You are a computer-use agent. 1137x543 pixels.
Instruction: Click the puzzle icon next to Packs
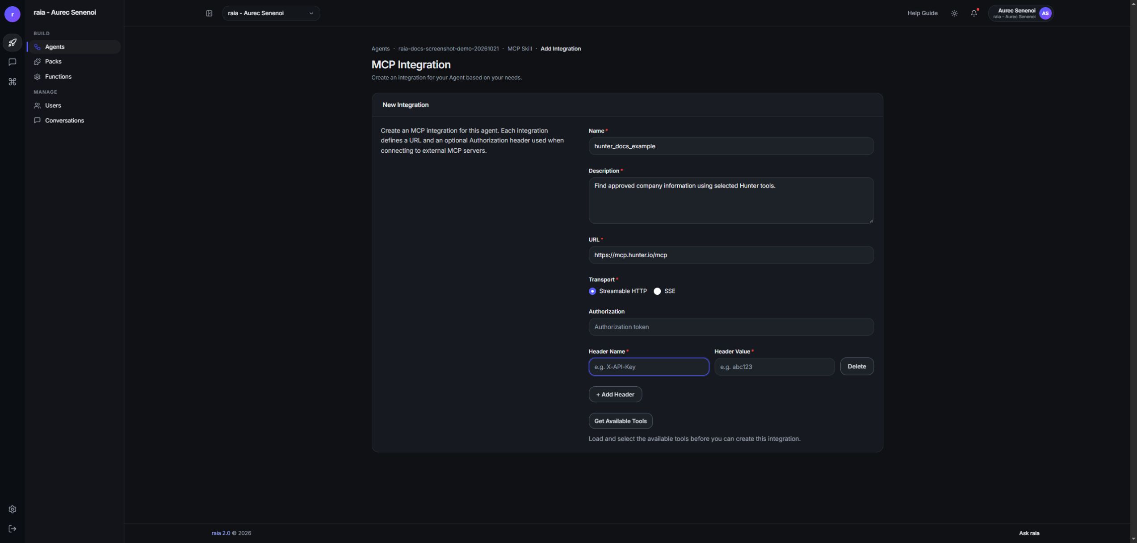pyautogui.click(x=38, y=62)
